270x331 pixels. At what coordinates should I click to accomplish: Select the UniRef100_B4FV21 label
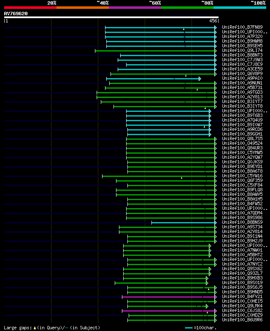tap(242, 296)
